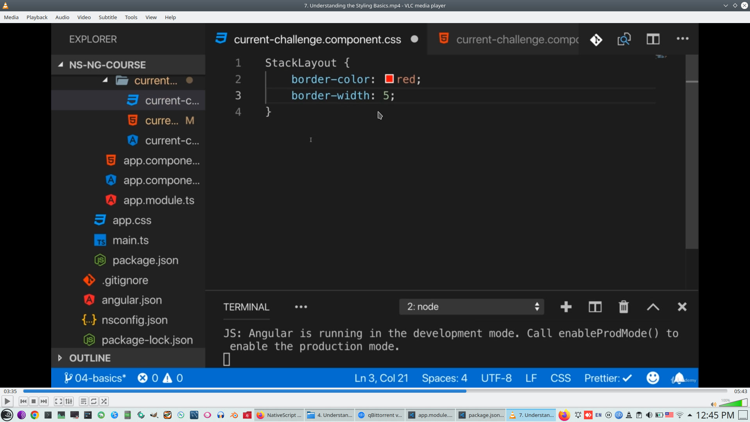This screenshot has width=750, height=422.
Task: Stop playback with the stop button
Action: point(34,401)
